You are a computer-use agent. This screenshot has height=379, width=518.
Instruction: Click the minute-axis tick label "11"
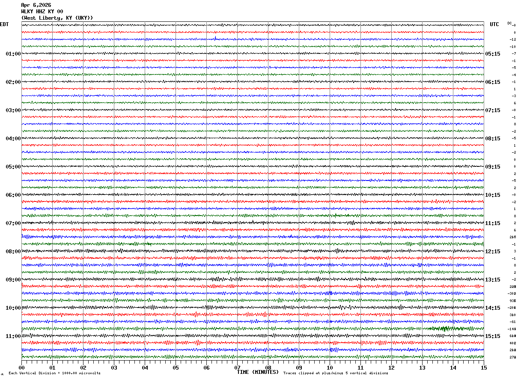pyautogui.click(x=360, y=367)
